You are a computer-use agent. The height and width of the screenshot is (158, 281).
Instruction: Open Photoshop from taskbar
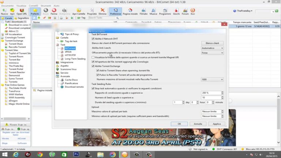(x=76, y=154)
